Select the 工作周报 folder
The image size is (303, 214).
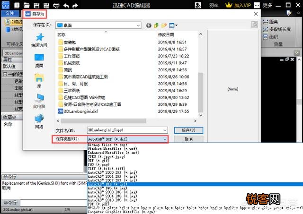tap(69, 56)
